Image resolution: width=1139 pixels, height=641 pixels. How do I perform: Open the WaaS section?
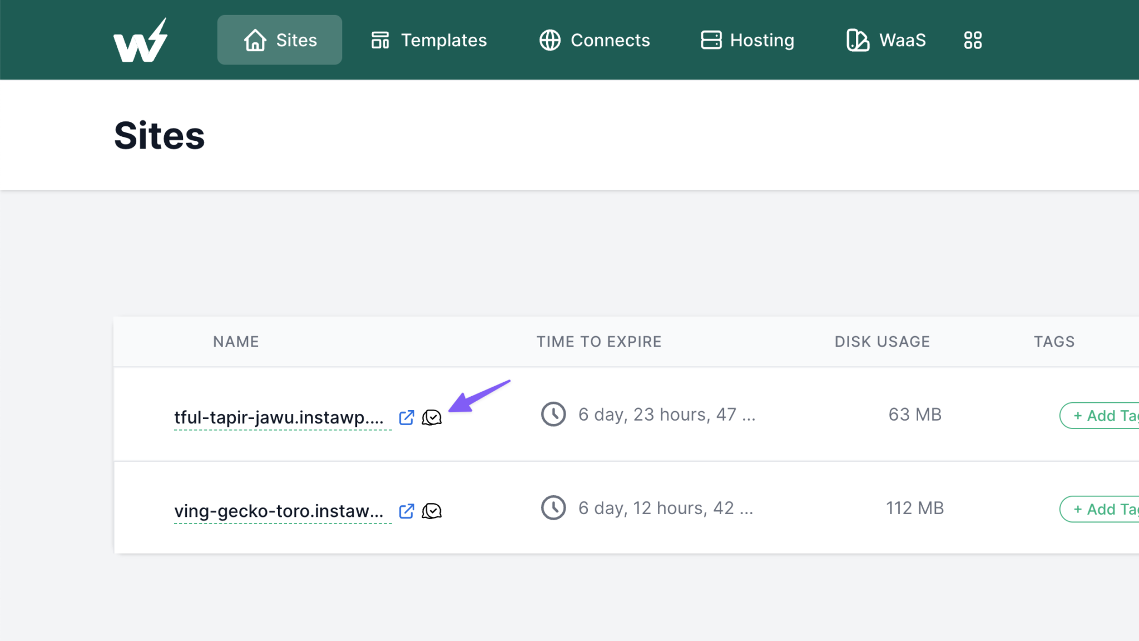(886, 40)
